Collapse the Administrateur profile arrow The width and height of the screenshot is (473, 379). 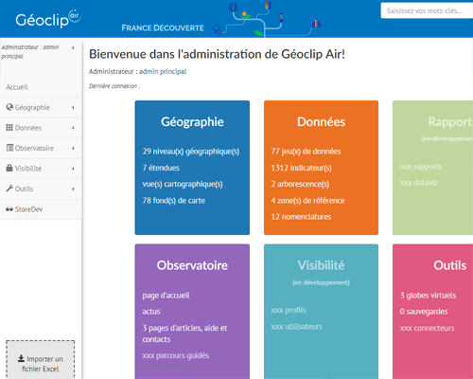coord(73,47)
